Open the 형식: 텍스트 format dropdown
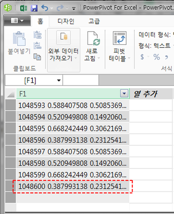The width and height of the screenshot is (174, 214). 156,46
